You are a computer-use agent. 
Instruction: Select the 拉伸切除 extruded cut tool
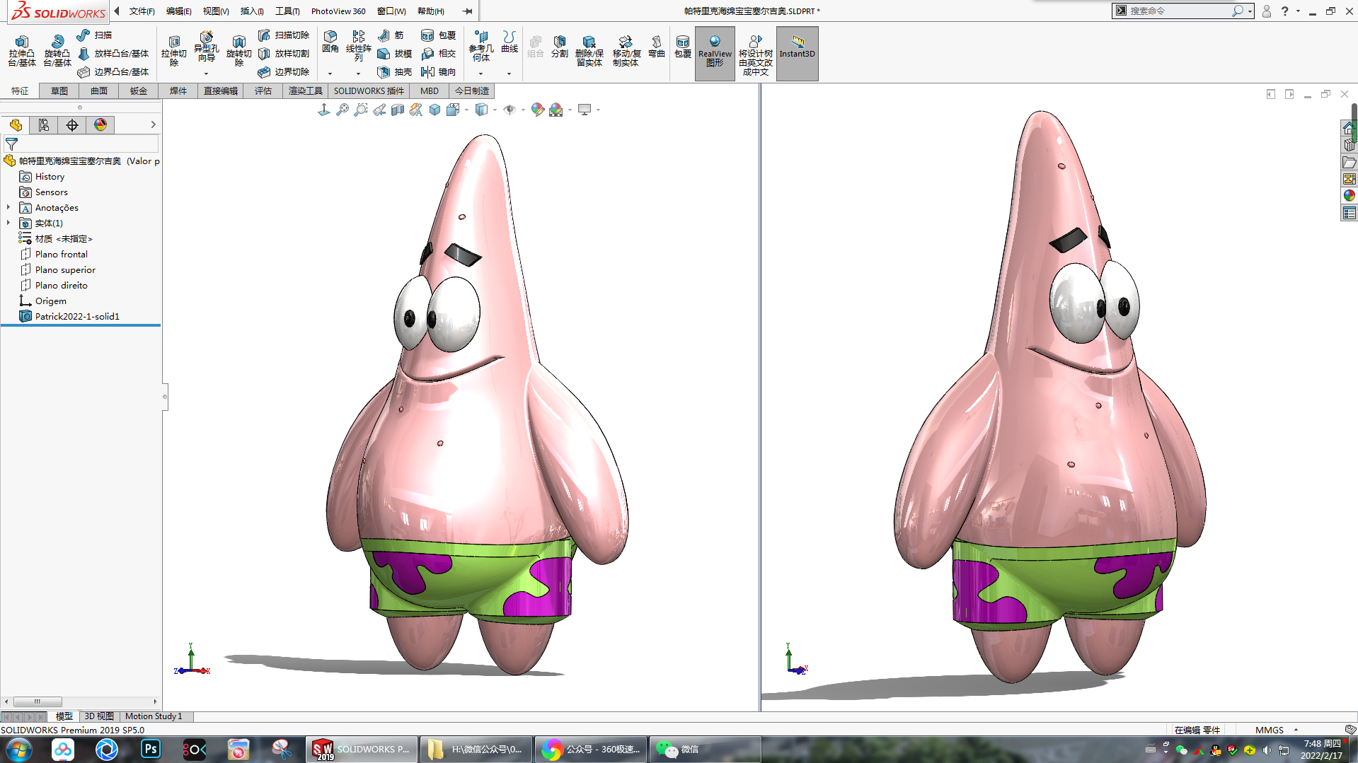[174, 51]
